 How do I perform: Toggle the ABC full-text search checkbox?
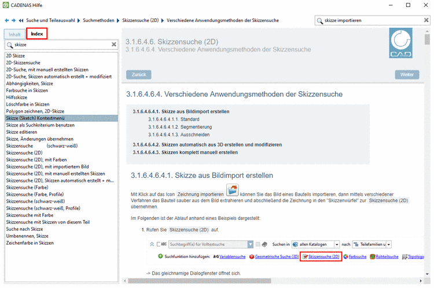pyautogui.click(x=159, y=244)
